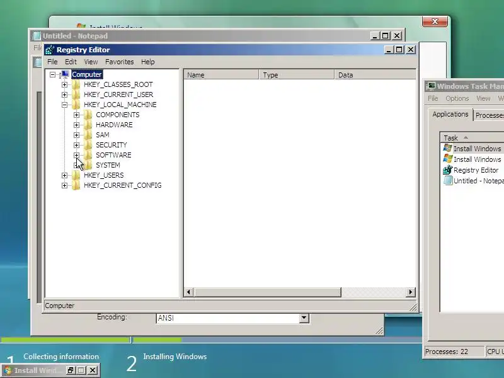Click second Install Windows task icon
Screen dimensions: 504x378
pyautogui.click(x=447, y=159)
